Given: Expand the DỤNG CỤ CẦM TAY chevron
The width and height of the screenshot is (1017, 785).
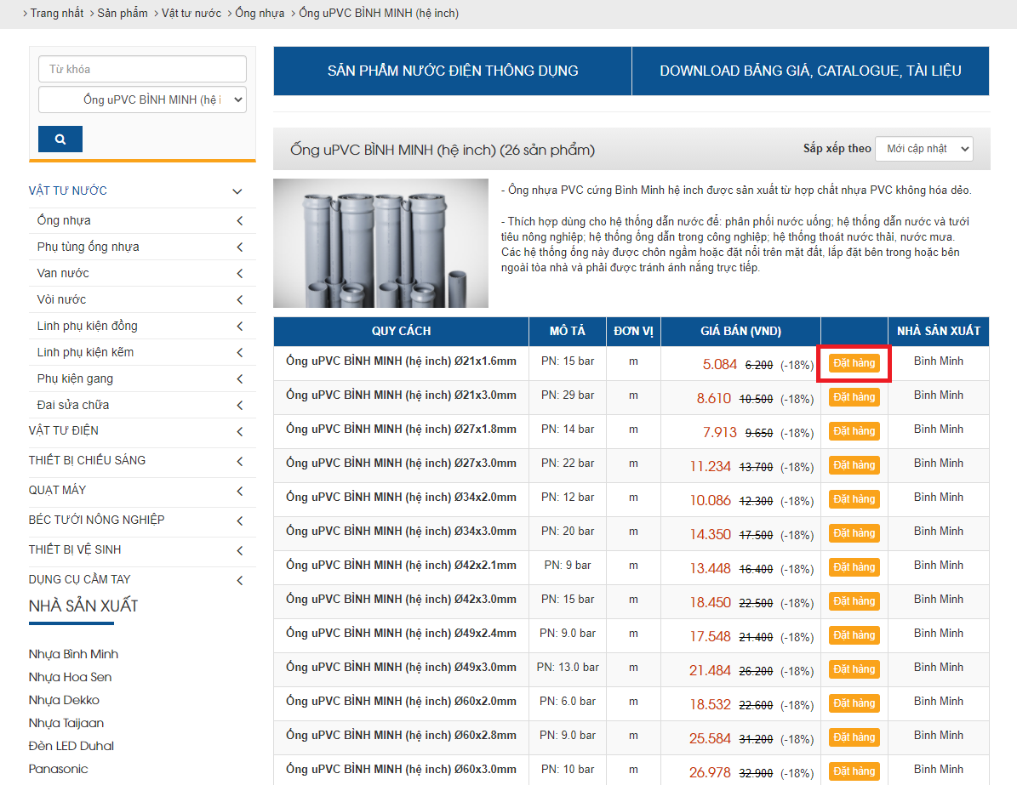Looking at the screenshot, I should [240, 580].
